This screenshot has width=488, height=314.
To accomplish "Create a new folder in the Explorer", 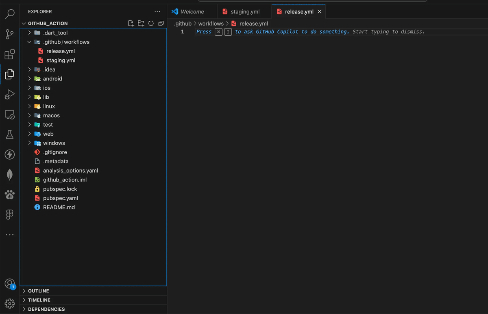I will (x=141, y=23).
